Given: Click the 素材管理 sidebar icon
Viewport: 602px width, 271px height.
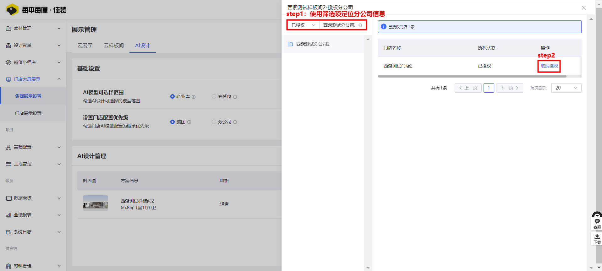Looking at the screenshot, I should pos(8,28).
